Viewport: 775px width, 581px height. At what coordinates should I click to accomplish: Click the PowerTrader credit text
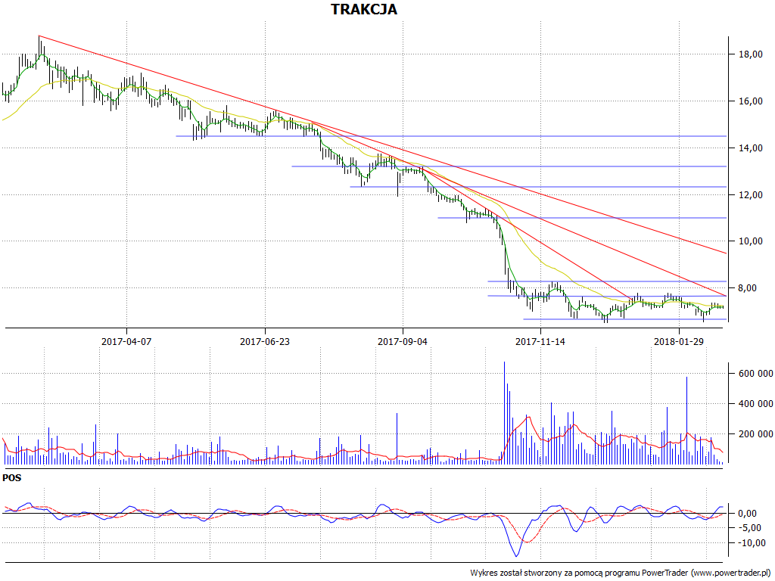click(622, 573)
